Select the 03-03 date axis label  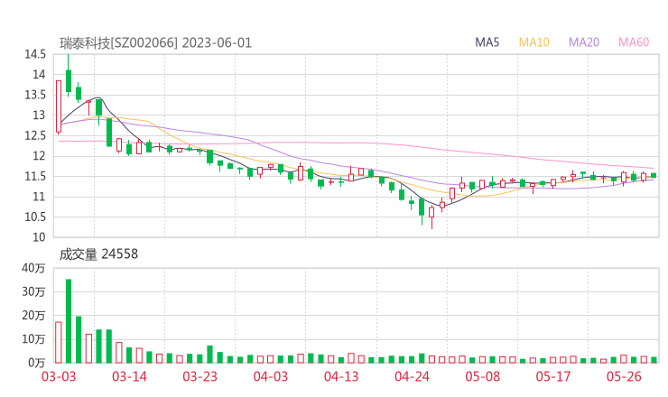59,376
